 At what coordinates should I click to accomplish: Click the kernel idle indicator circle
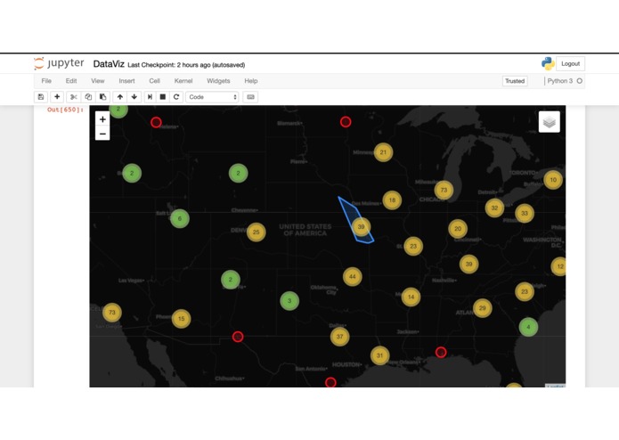(x=580, y=81)
